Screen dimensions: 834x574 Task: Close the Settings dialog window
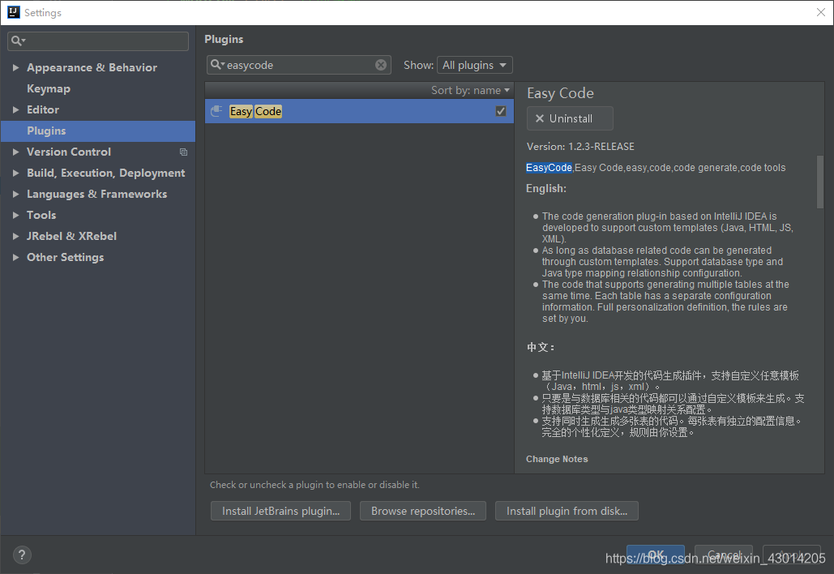click(821, 12)
